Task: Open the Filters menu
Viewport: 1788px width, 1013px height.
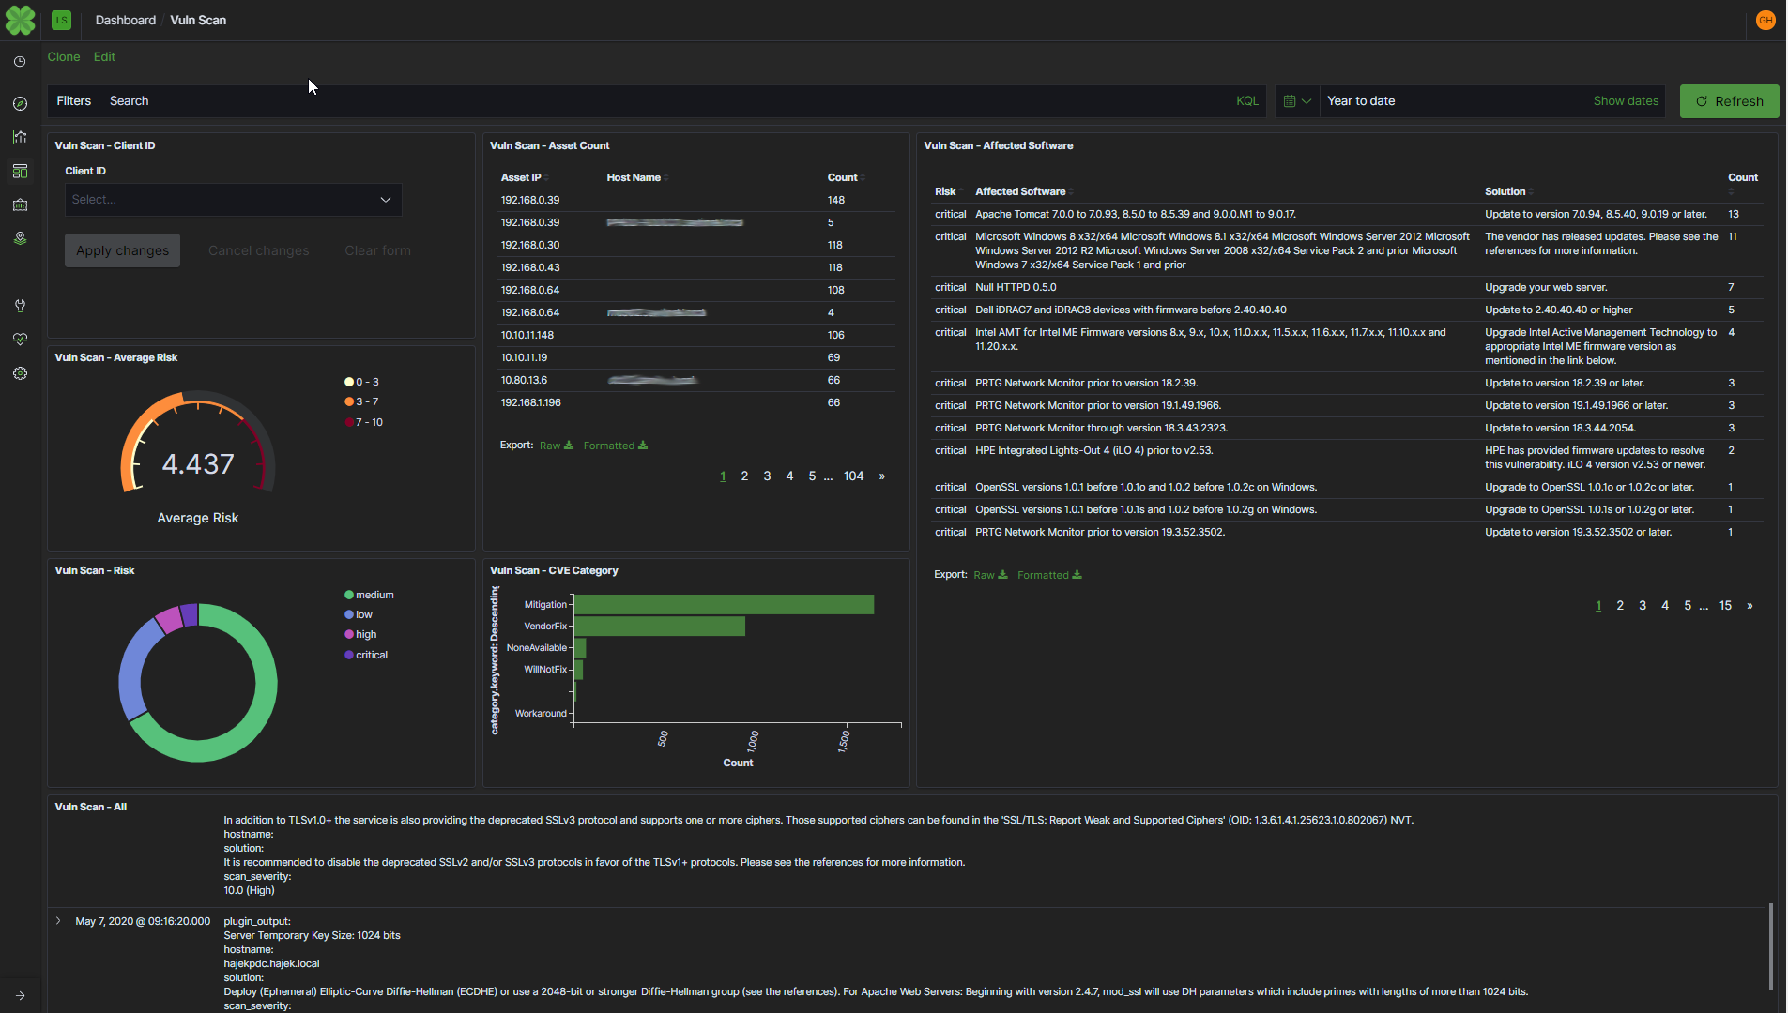Action: [73, 101]
